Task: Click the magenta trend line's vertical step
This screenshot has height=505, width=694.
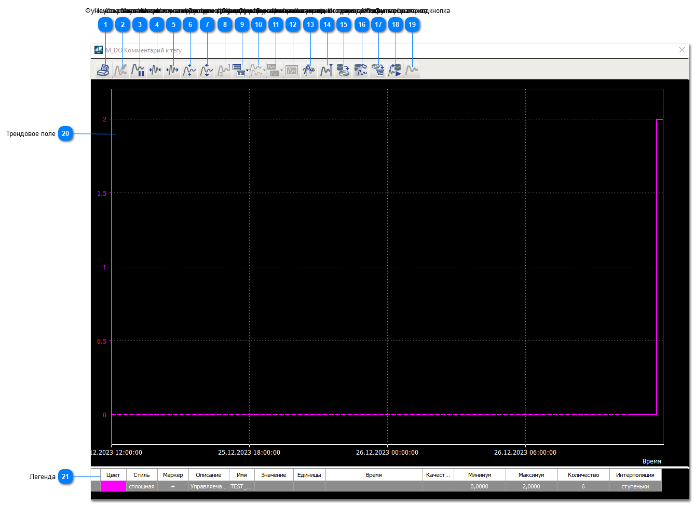Action: click(657, 267)
